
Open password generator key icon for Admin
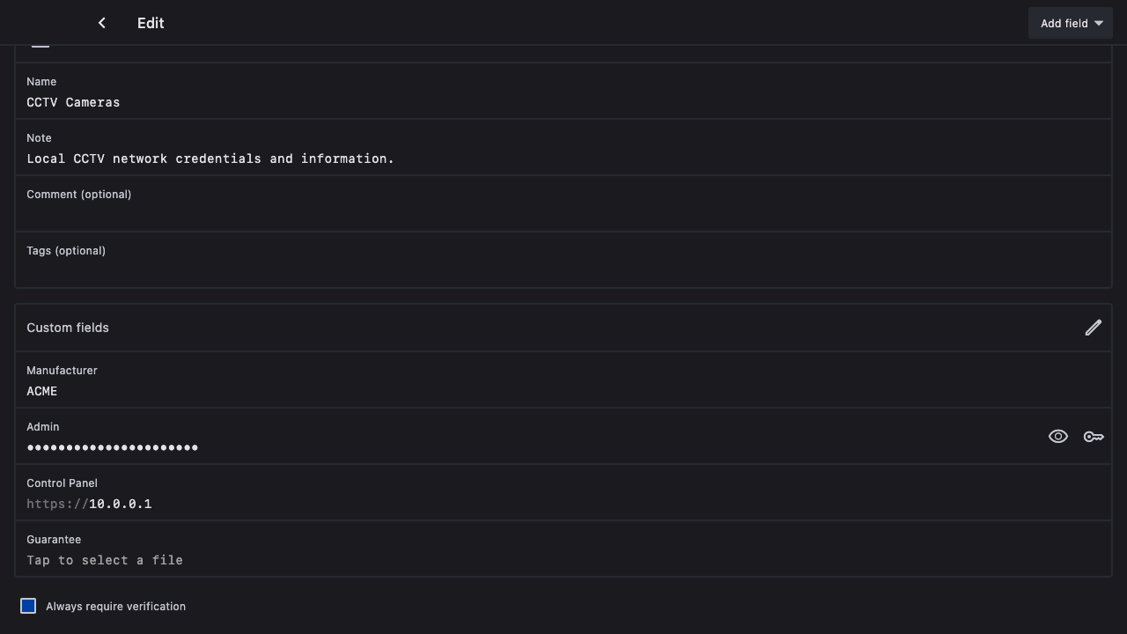(1093, 437)
